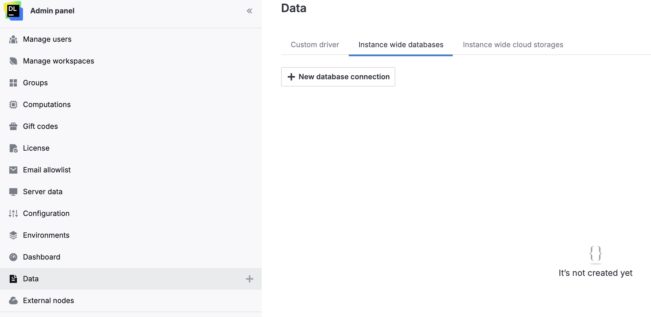
Task: Select the Instance wide databases tab
Action: point(401,44)
